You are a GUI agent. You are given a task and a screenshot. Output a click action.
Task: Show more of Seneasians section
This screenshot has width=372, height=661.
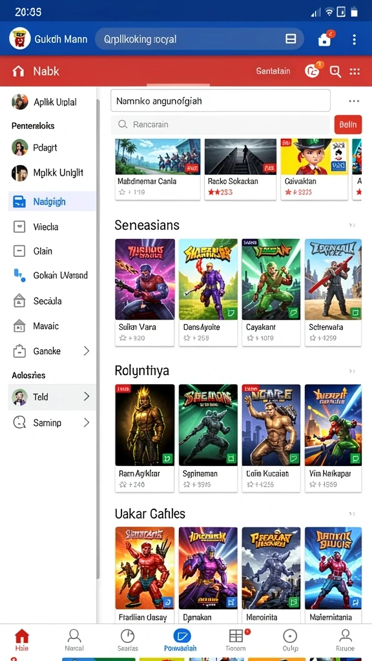[x=352, y=225]
